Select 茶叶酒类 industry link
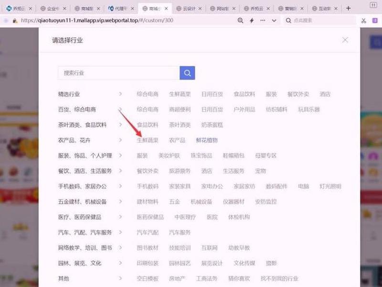This screenshot has width=382, height=287. 180,125
